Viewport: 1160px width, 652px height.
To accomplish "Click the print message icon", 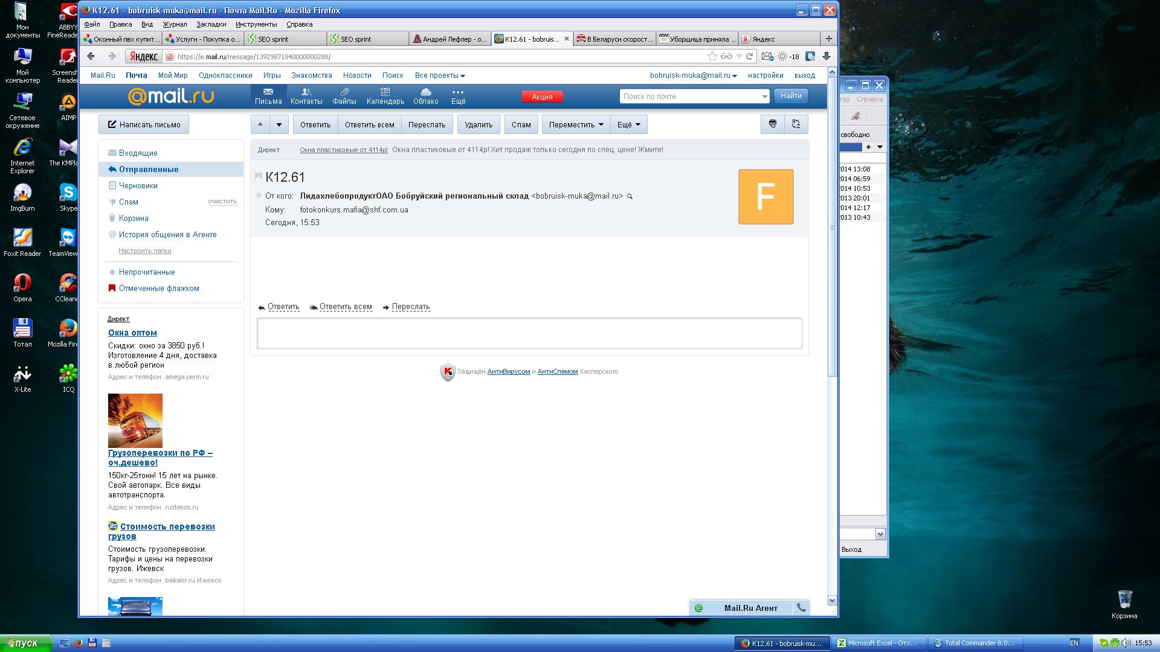I will coord(772,124).
